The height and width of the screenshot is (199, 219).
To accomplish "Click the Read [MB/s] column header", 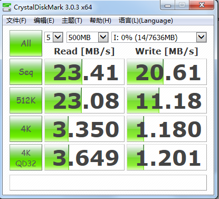I will (x=84, y=52).
